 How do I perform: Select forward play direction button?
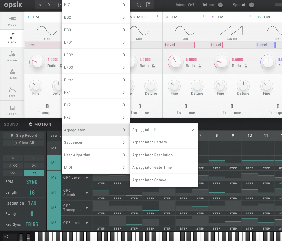tap(12, 158)
